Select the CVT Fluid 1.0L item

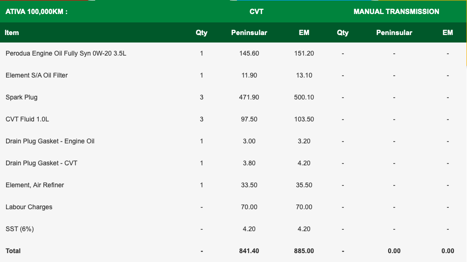(27, 119)
